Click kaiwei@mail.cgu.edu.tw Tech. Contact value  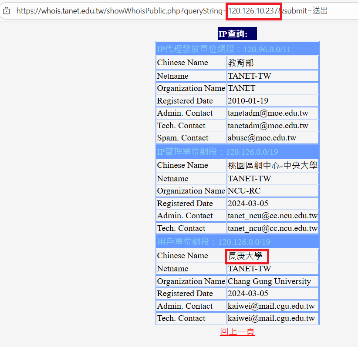tap(271, 318)
